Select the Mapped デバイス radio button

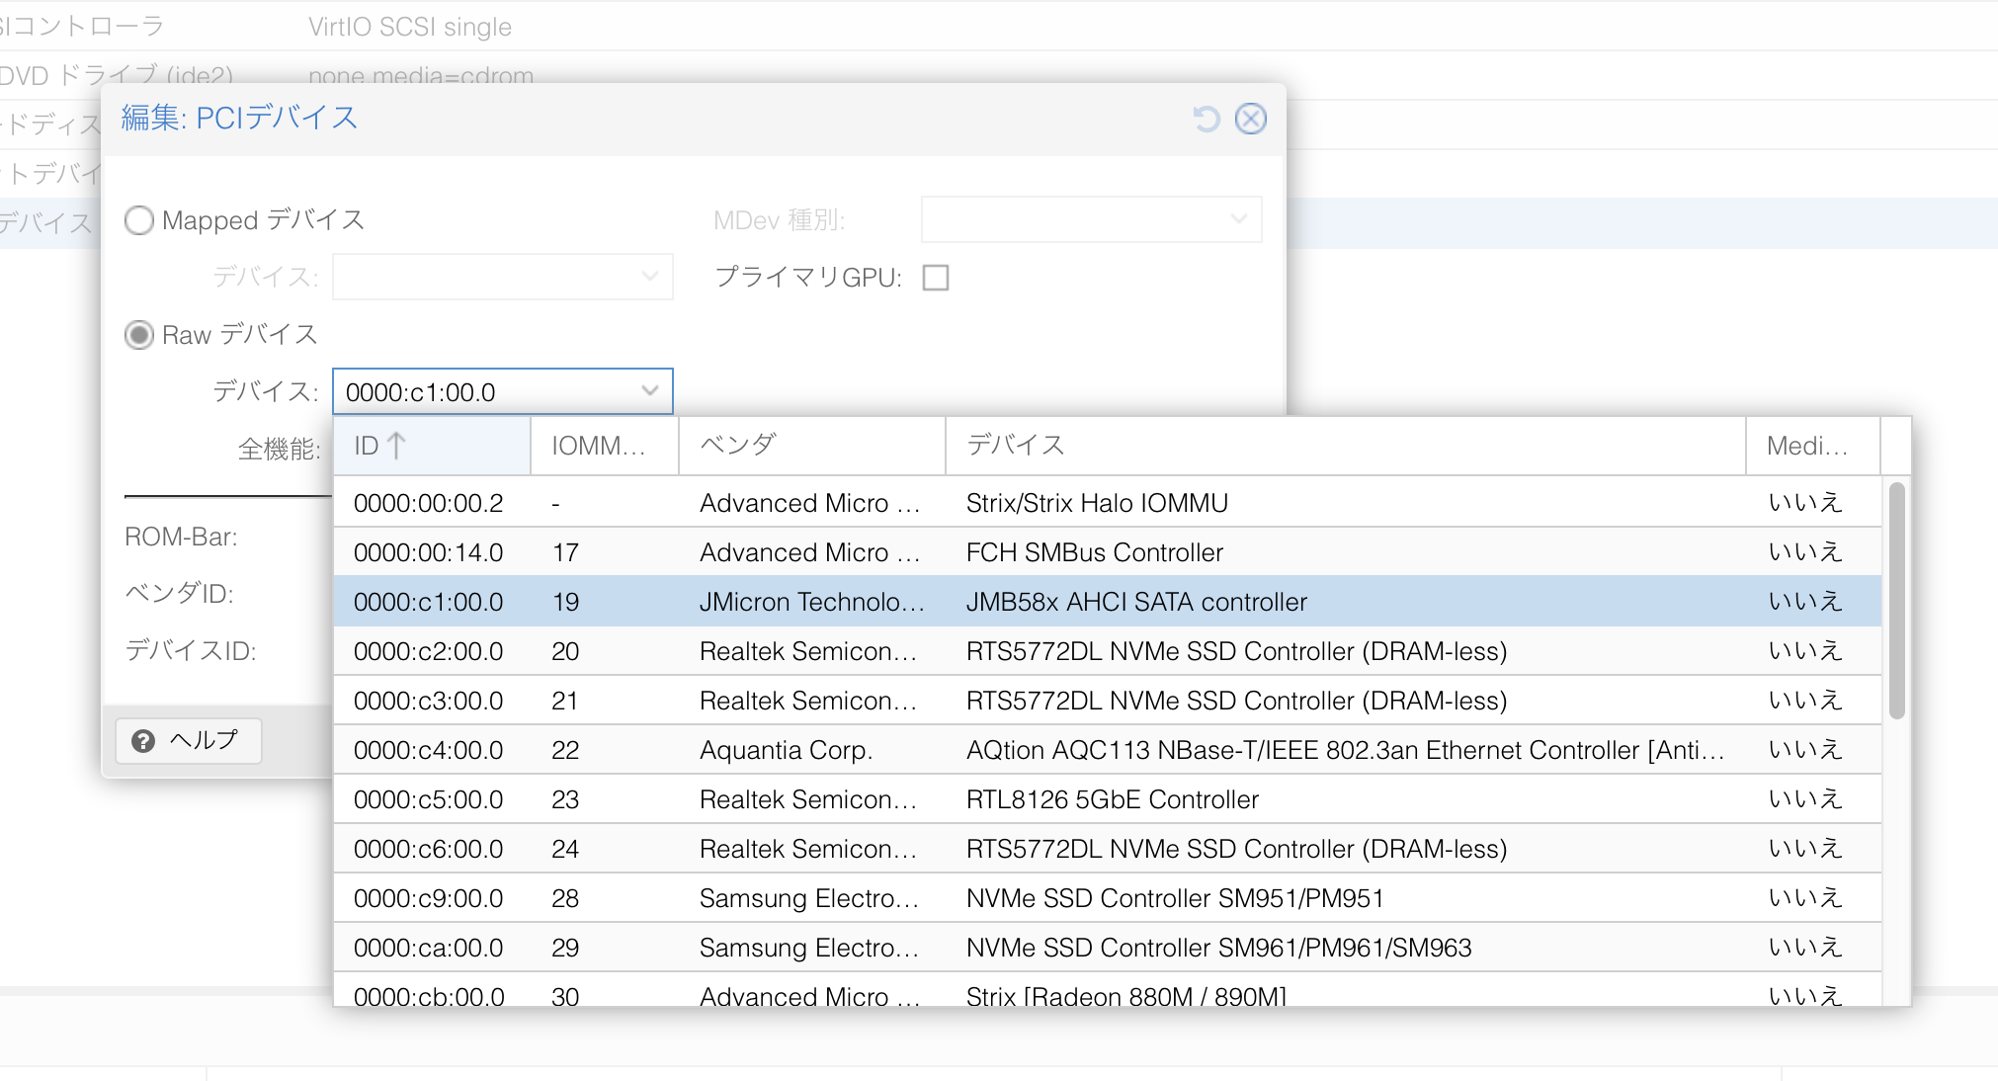[x=139, y=219]
